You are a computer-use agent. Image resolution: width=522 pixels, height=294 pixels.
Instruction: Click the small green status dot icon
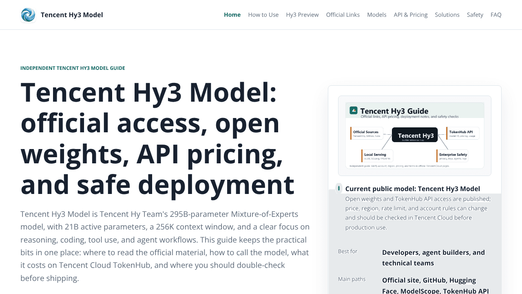click(339, 188)
